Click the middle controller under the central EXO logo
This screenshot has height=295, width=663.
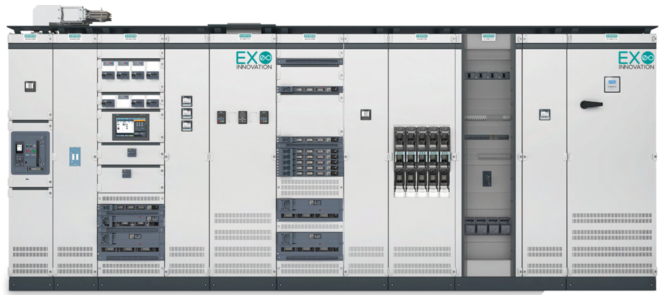pyautogui.click(x=243, y=117)
